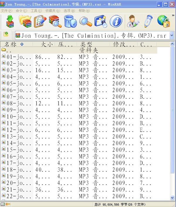176x207 pixels.
Task: Sort by the 类型 column header
Action: (94, 44)
